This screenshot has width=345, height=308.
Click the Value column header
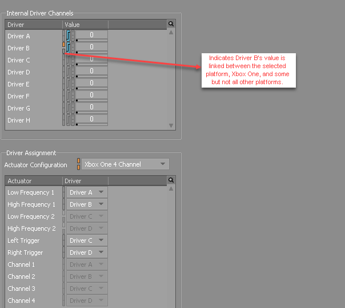(85, 25)
